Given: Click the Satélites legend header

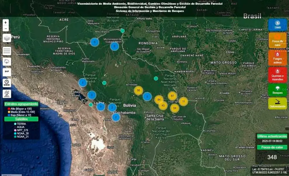Looking at the screenshot, I should (x=21, y=119).
